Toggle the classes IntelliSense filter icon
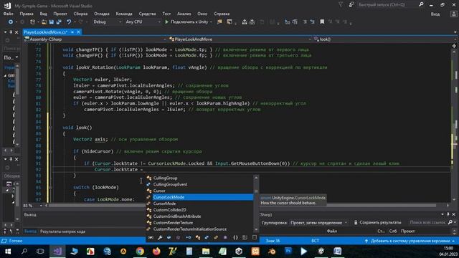This screenshot has width=459, height=258. coord(198,237)
